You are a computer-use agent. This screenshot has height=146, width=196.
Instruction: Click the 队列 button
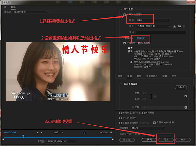coord(149,140)
